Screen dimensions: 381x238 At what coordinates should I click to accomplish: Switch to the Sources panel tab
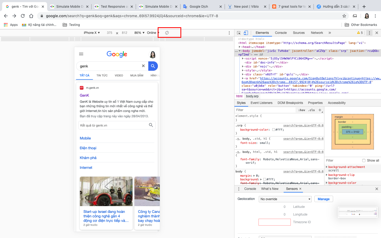click(x=299, y=33)
